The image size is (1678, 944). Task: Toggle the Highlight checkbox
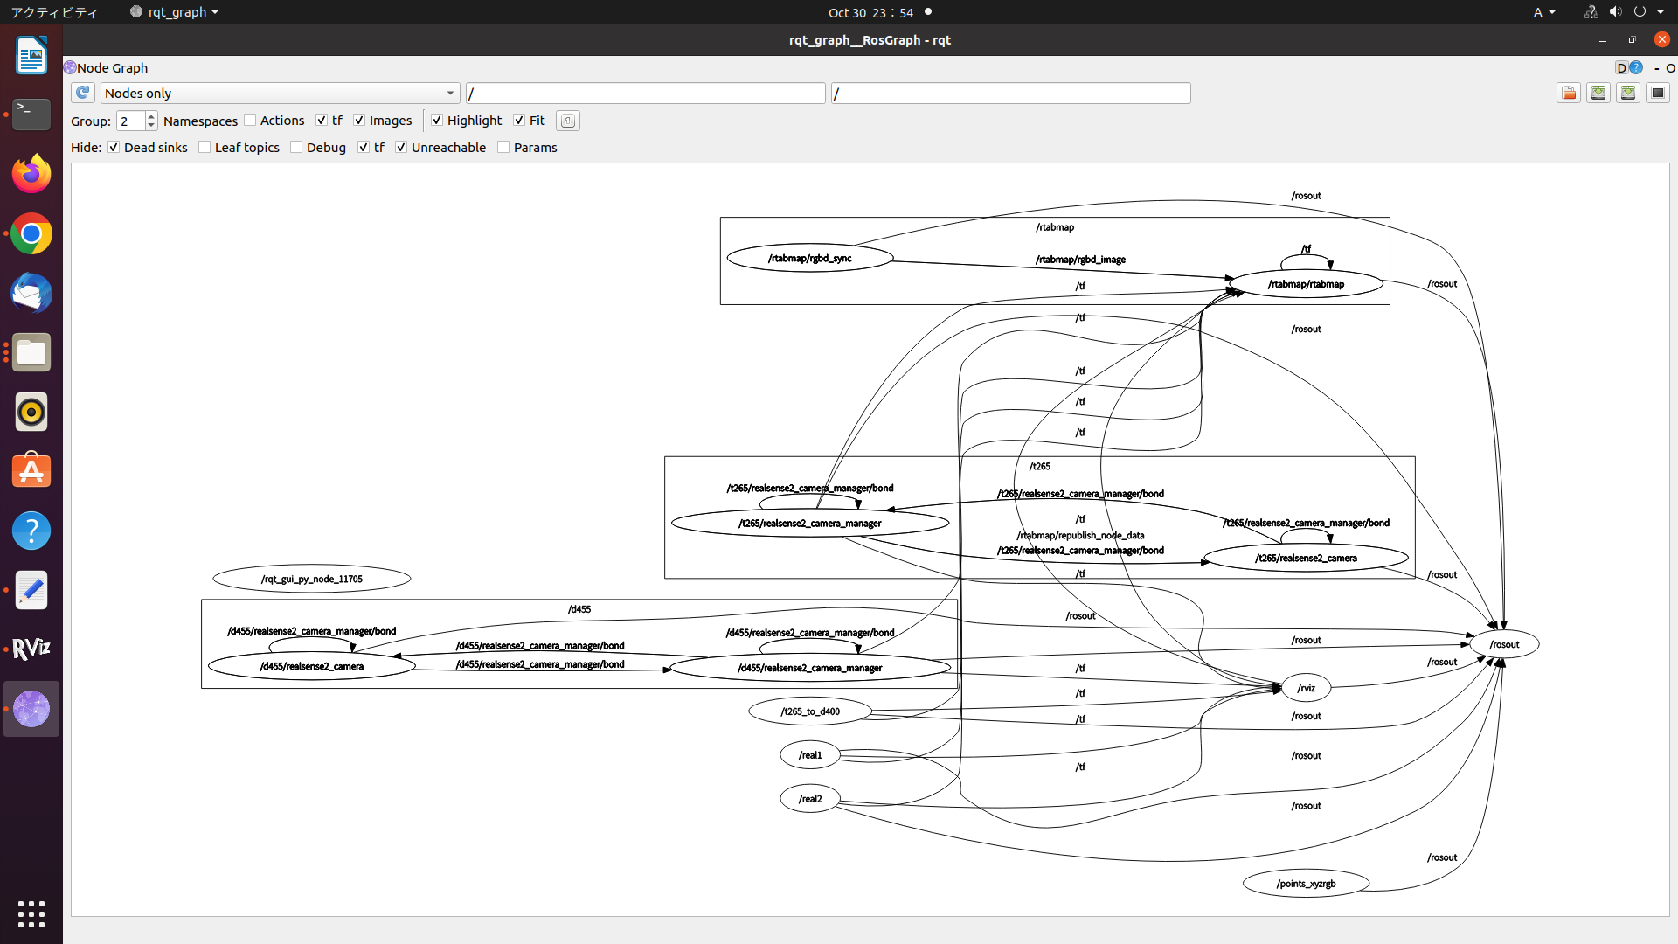[437, 121]
